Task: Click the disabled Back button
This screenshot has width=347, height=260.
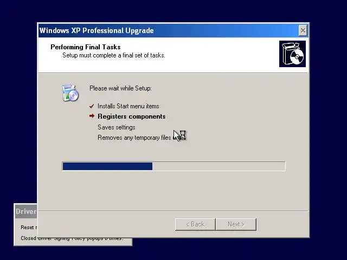Action: click(x=195, y=224)
